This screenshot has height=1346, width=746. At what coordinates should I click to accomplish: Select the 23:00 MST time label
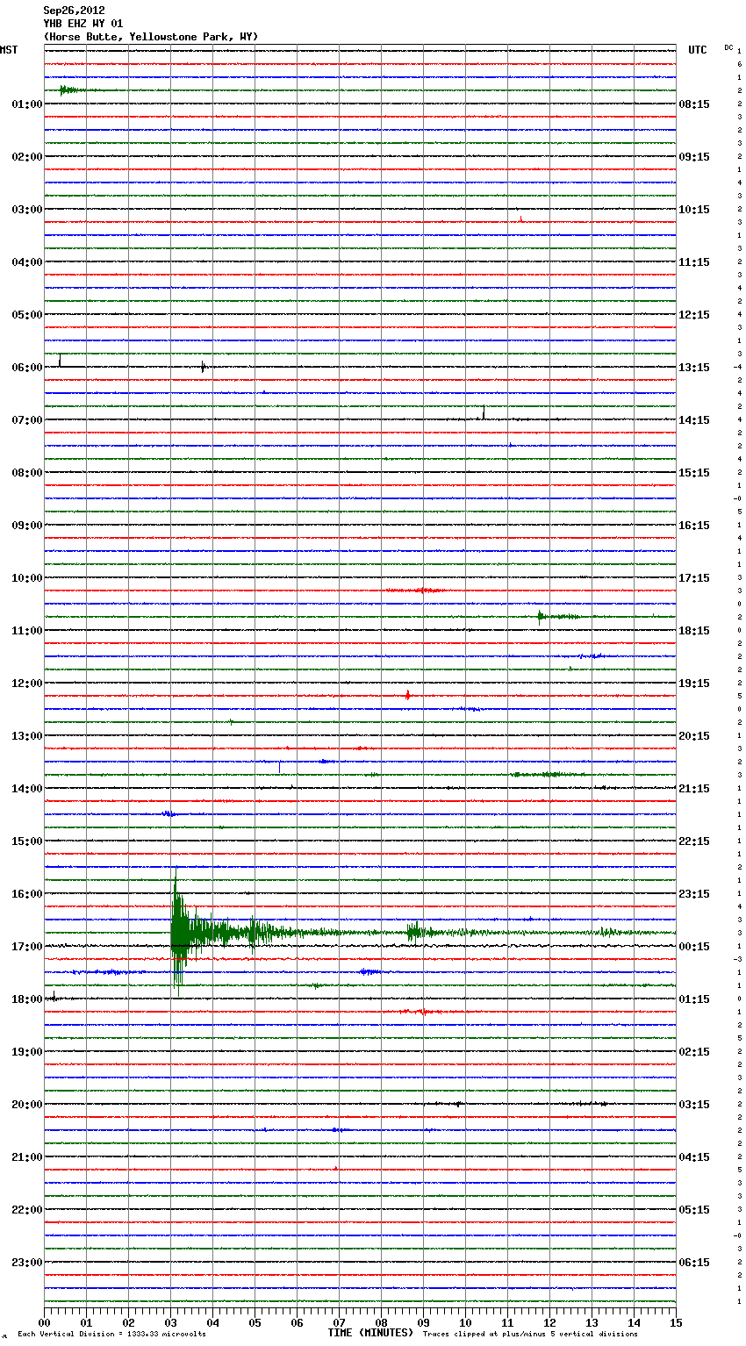pos(27,1263)
